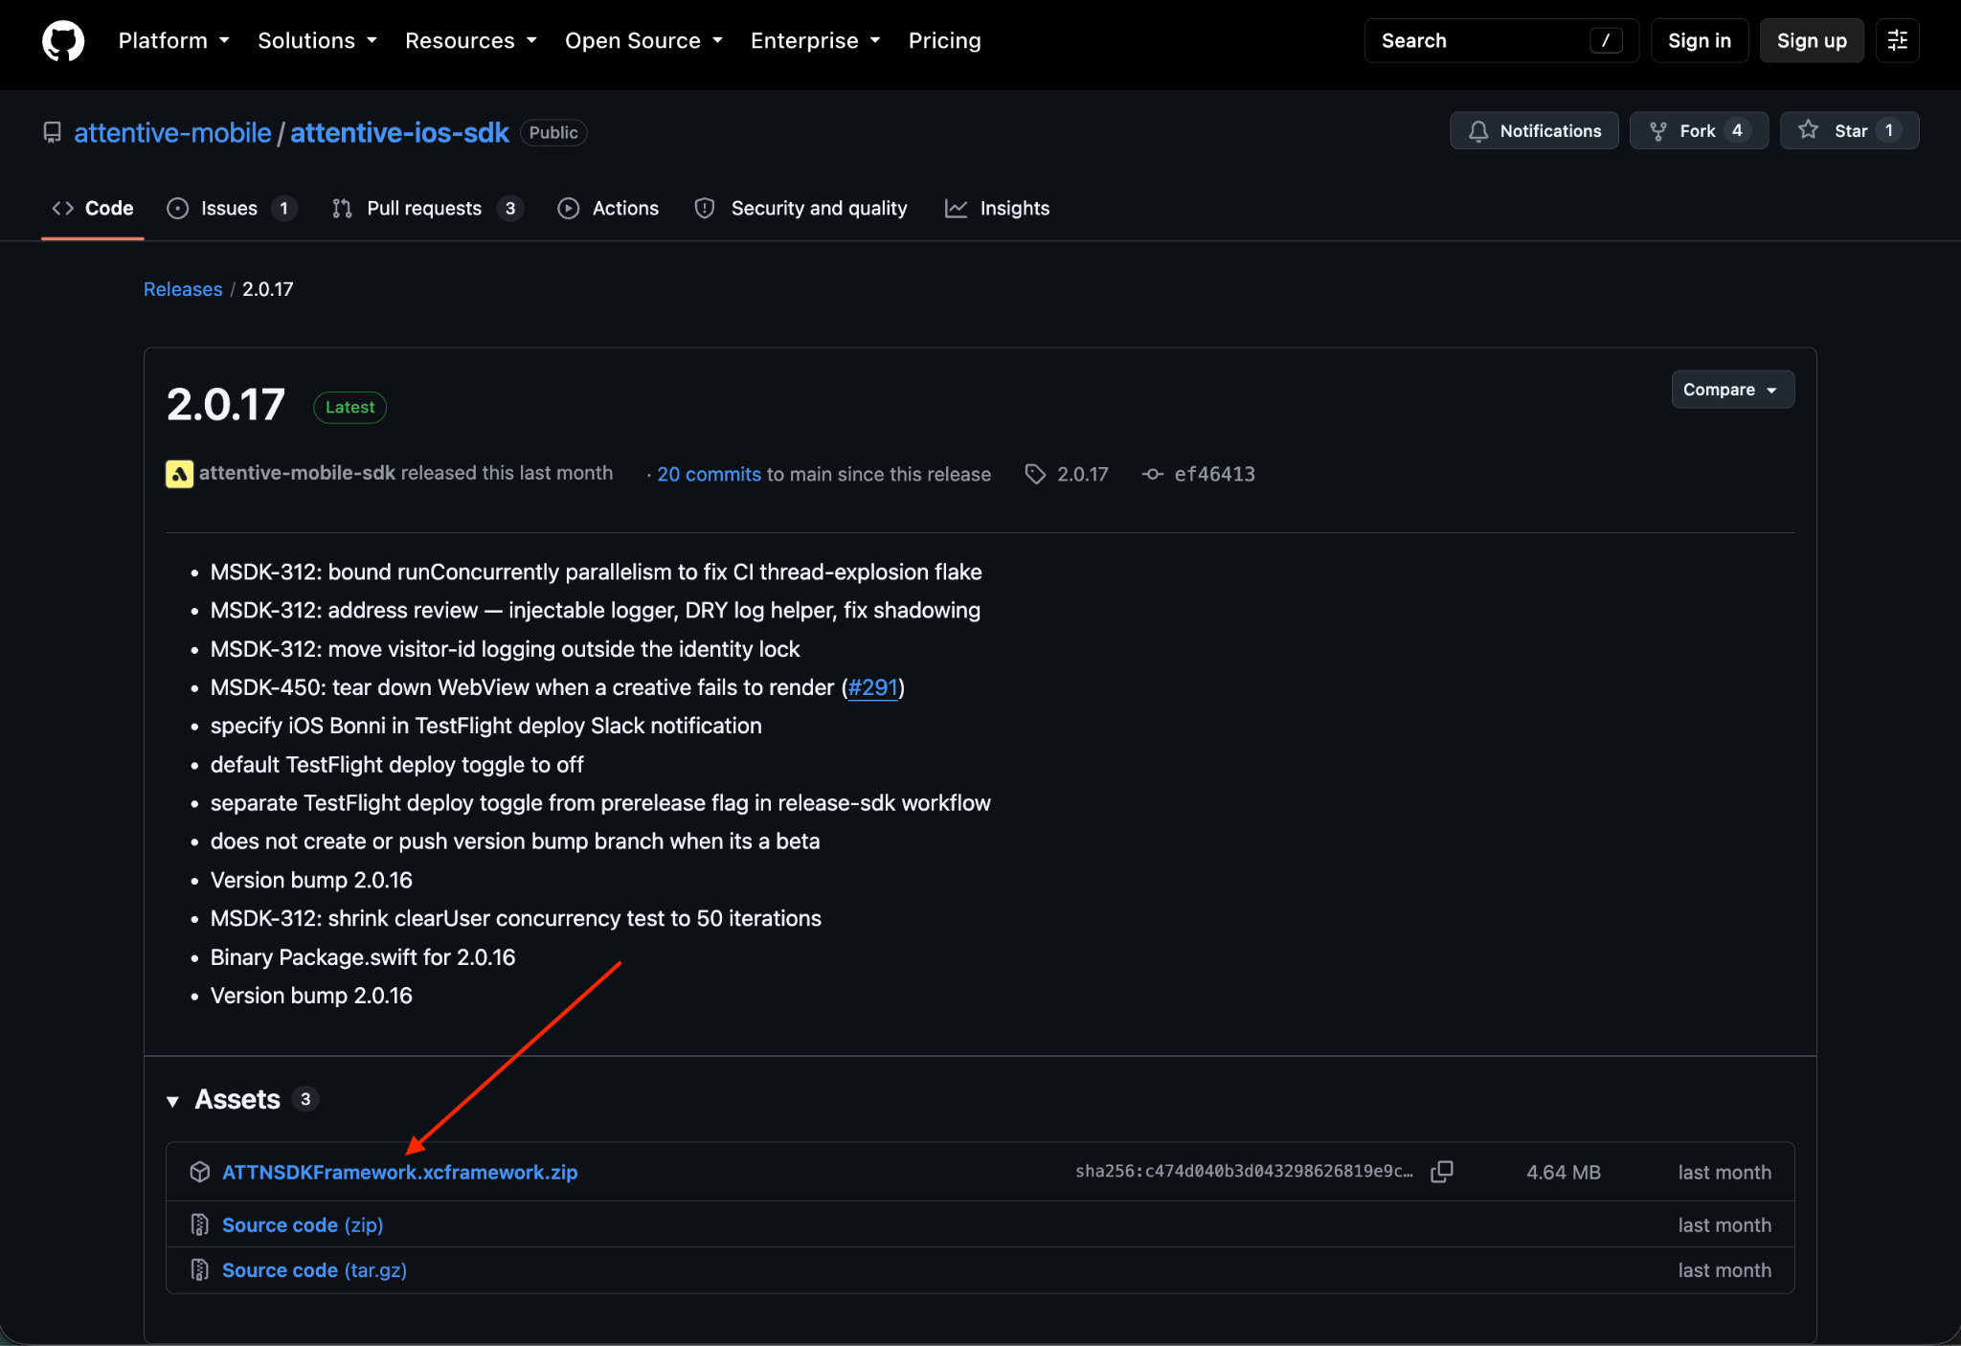Copy the sha256 checksum

tap(1441, 1171)
